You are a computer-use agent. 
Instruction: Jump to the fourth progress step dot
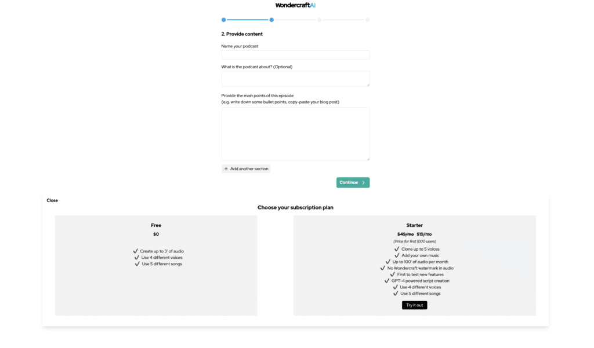pos(367,20)
